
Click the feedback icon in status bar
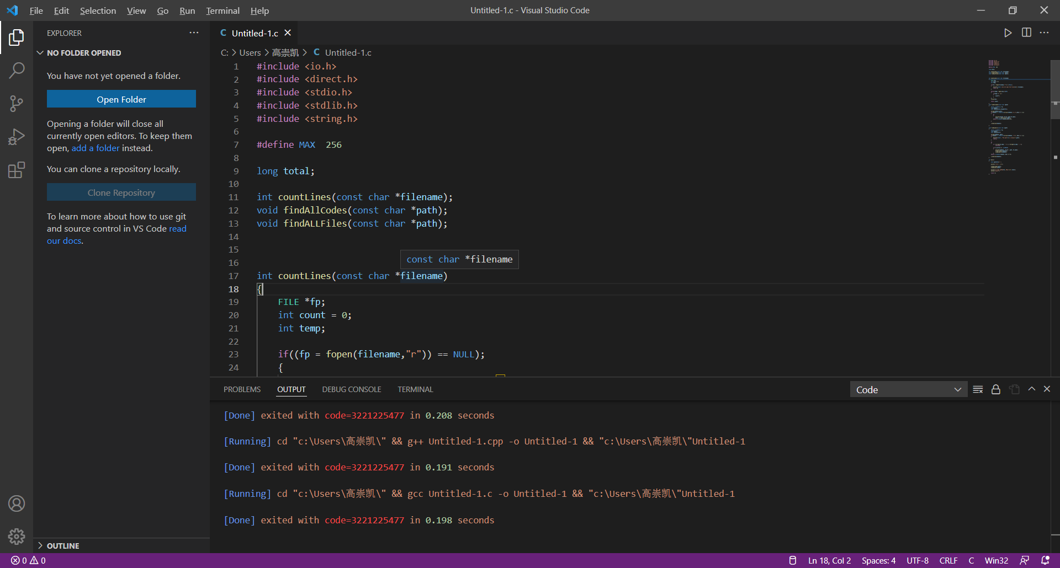pyautogui.click(x=1024, y=560)
